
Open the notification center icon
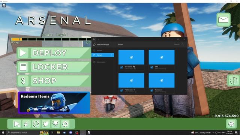[x=236, y=132]
